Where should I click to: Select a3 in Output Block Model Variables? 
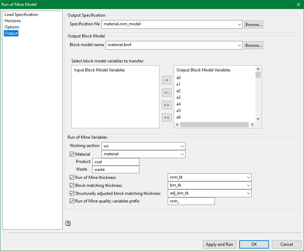tap(179, 97)
